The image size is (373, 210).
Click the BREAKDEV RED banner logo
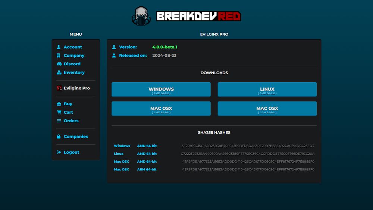tap(199, 16)
